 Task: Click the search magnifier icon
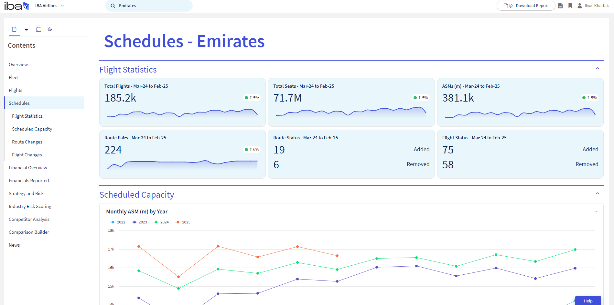point(113,6)
